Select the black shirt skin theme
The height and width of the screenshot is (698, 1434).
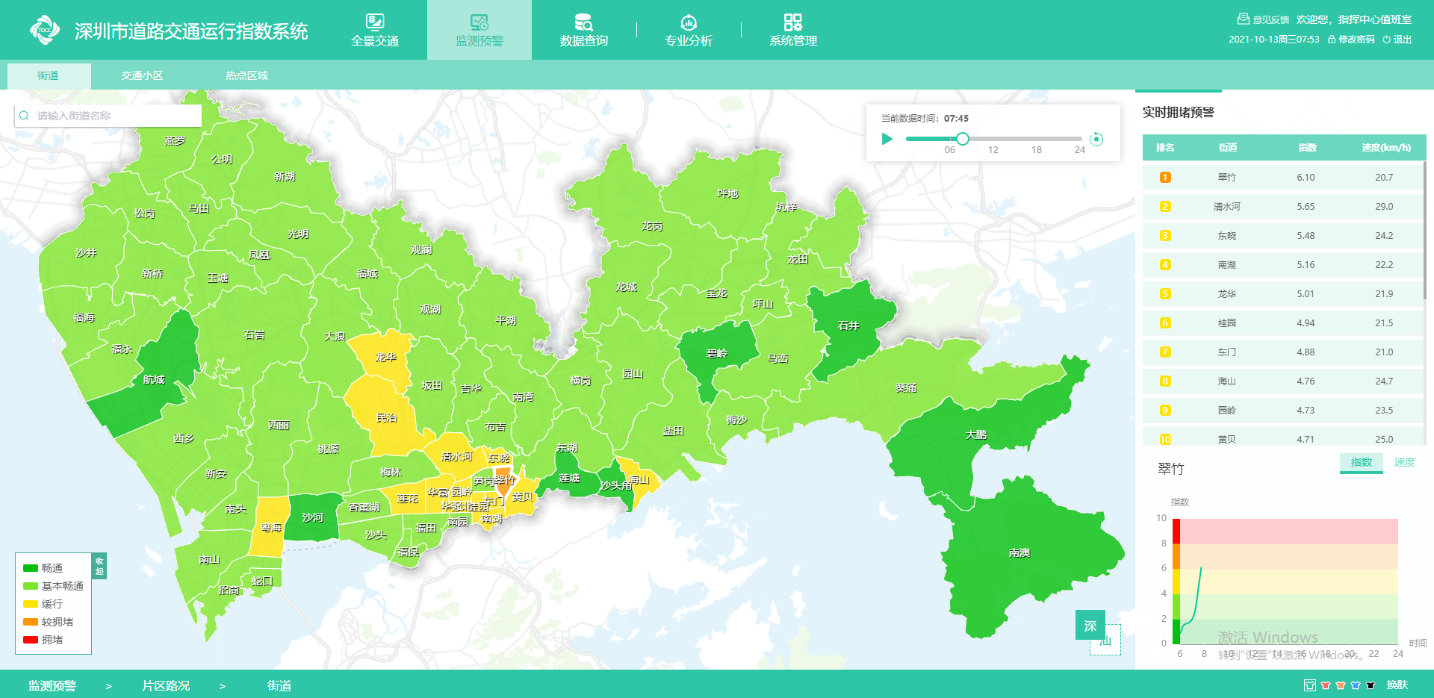1371,685
